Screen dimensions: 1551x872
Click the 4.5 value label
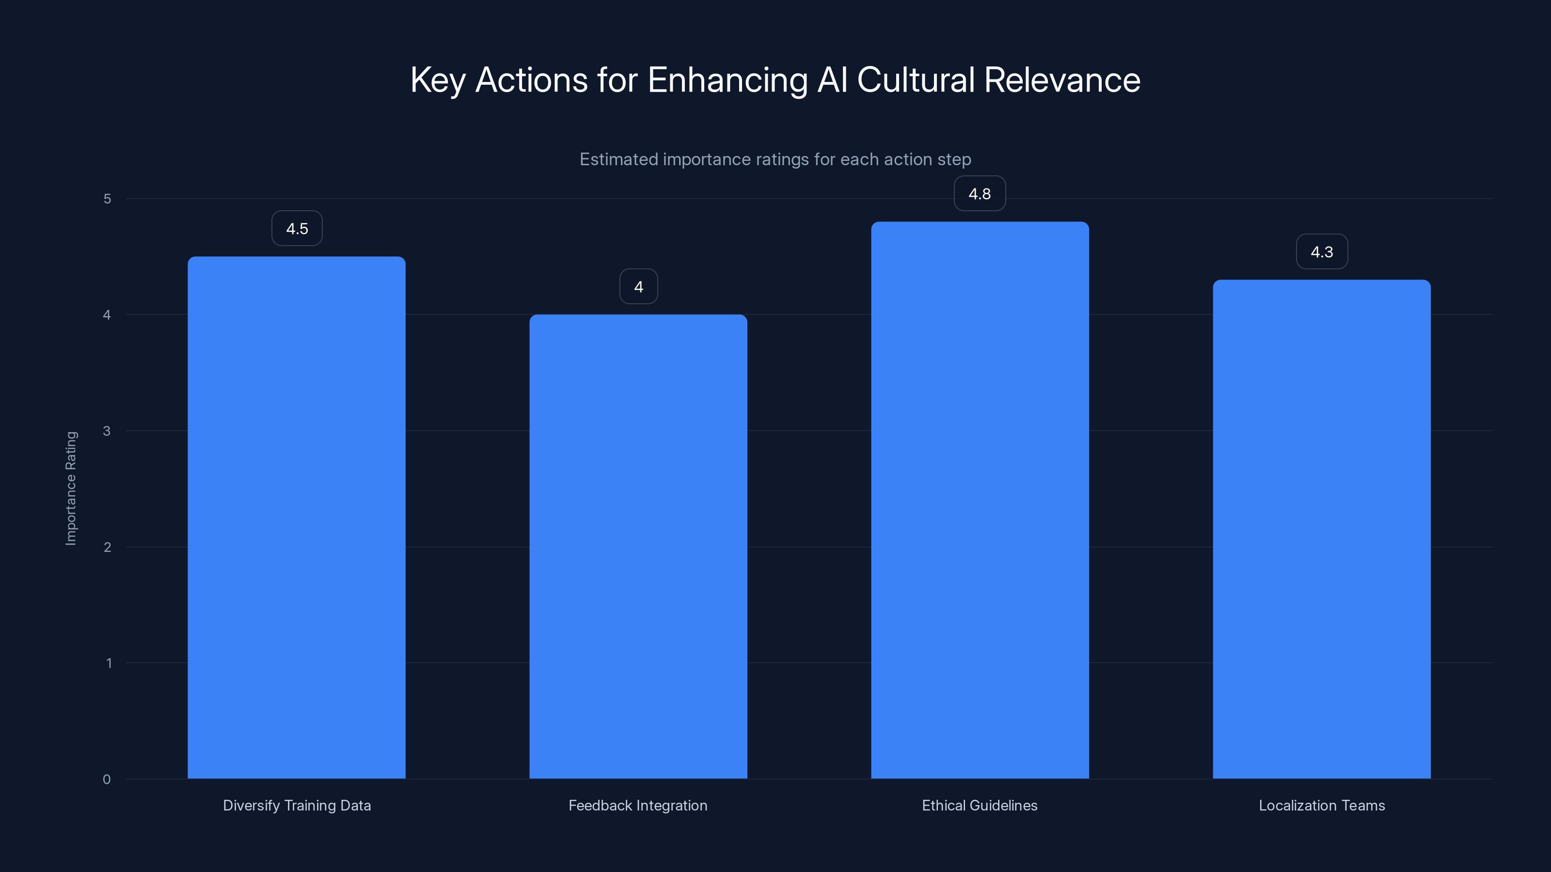tap(297, 229)
